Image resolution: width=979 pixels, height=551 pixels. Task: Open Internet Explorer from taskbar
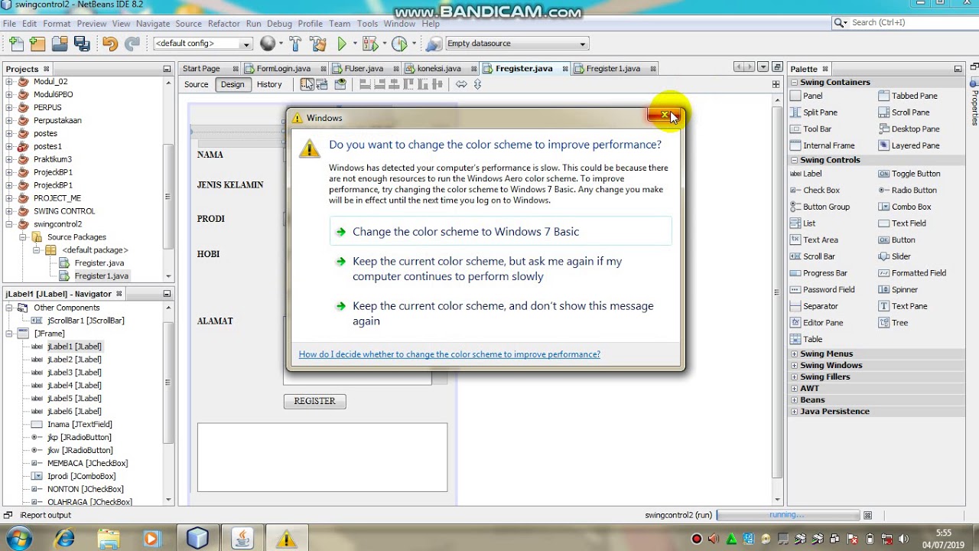(64, 539)
